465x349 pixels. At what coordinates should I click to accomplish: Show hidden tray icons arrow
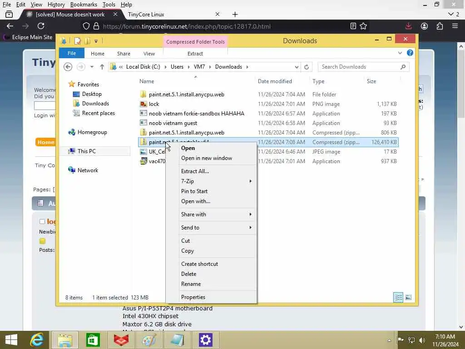pyautogui.click(x=389, y=340)
